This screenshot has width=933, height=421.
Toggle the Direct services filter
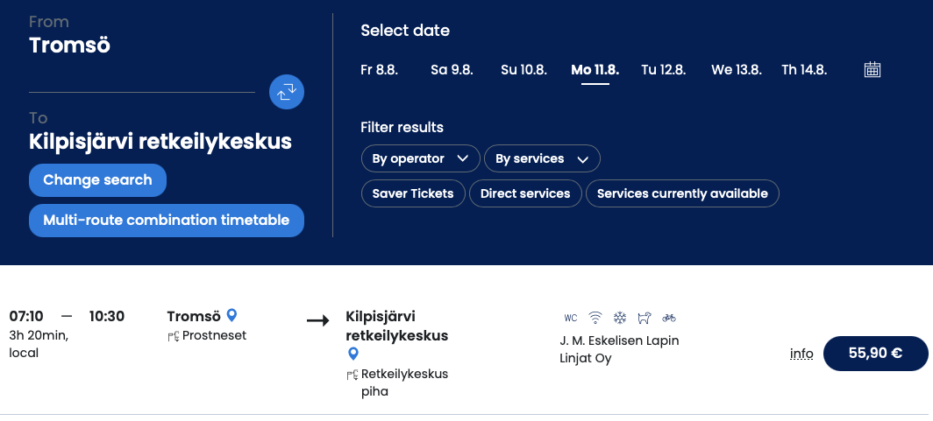(x=525, y=193)
